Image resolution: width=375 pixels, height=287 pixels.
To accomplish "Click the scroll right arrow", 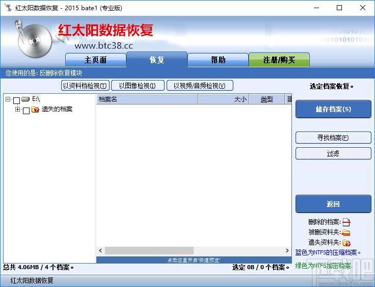I will tap(287, 251).
